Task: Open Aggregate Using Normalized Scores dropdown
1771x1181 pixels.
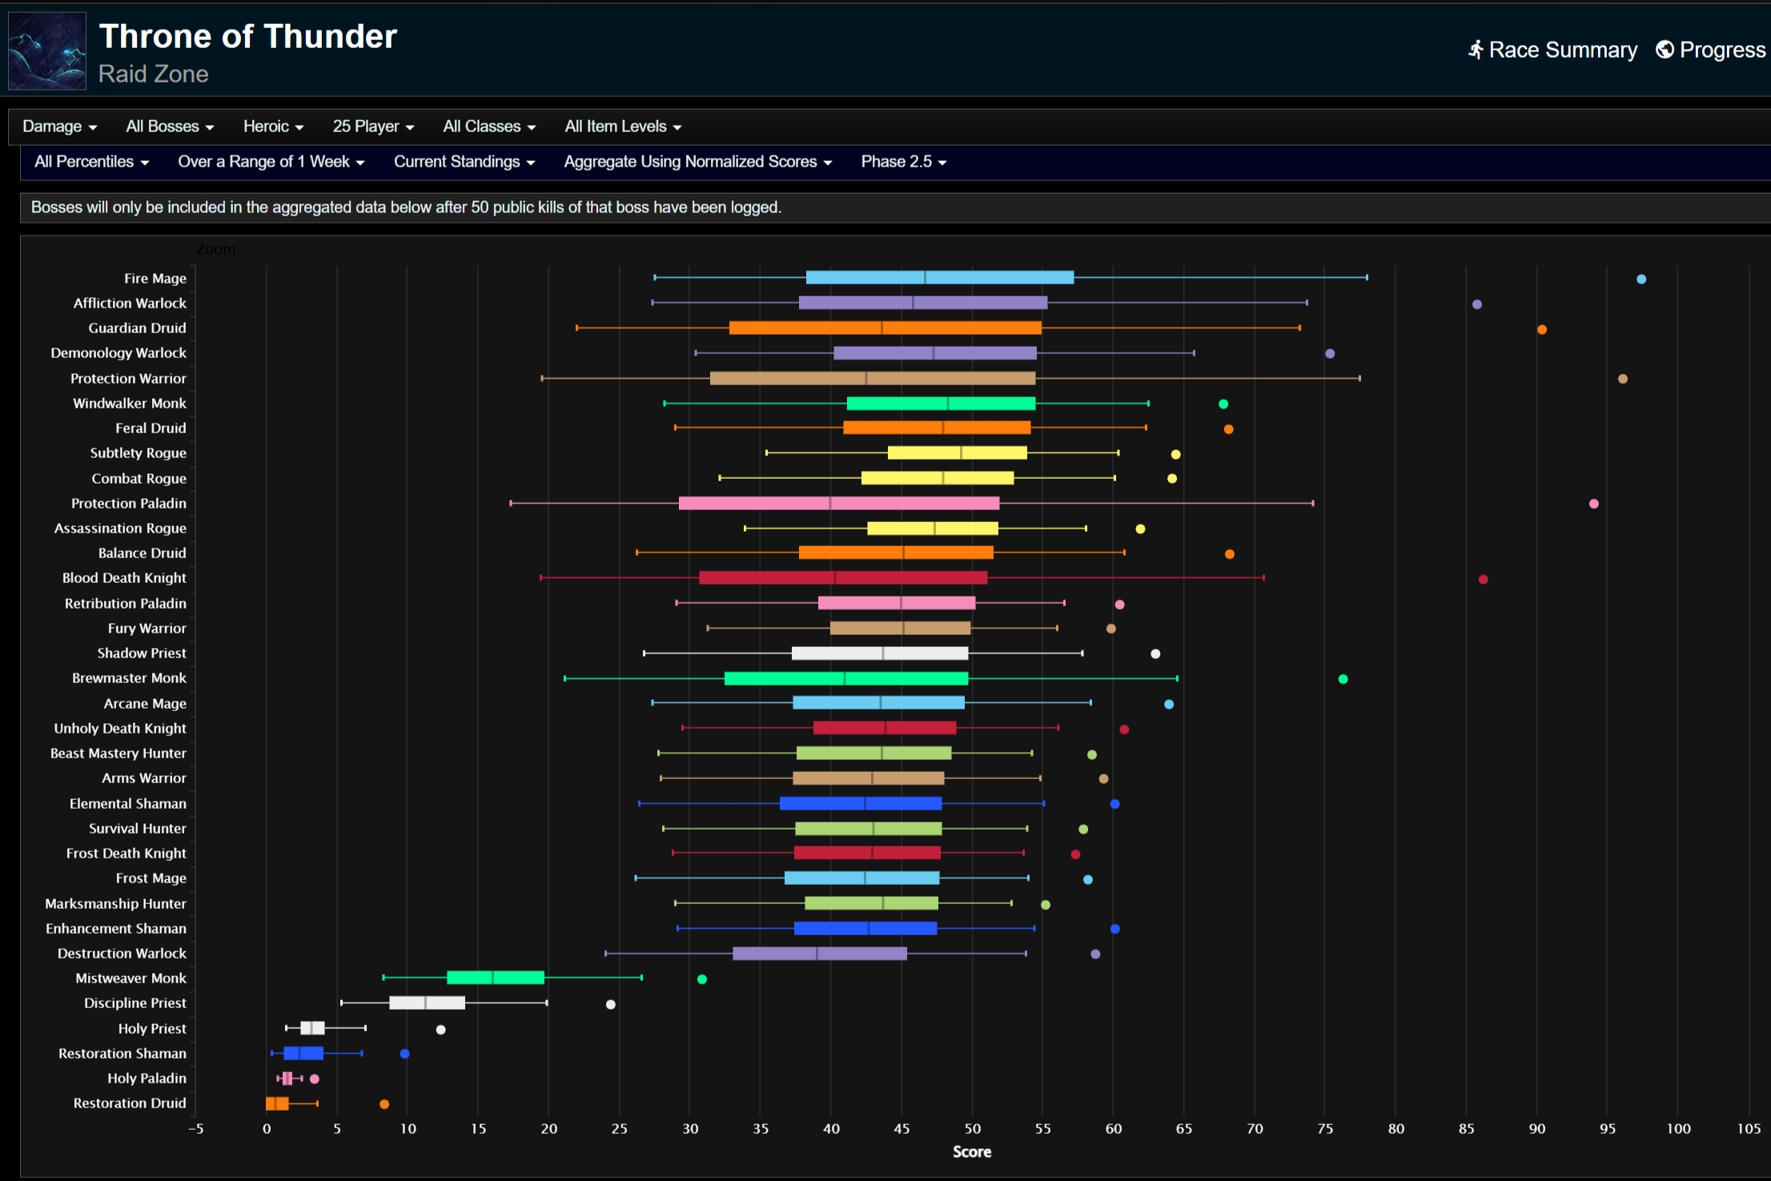Action: click(x=697, y=162)
